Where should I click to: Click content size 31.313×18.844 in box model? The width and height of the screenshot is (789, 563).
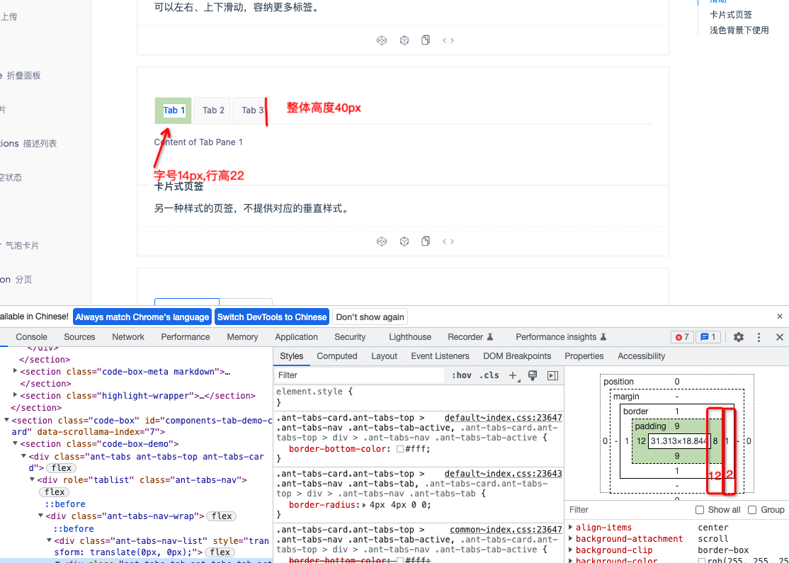(679, 441)
